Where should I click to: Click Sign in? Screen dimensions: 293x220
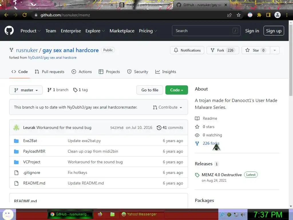pos(252,31)
